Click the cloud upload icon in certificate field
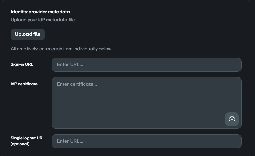Viewport: 255px width, 156px height. 232,119
